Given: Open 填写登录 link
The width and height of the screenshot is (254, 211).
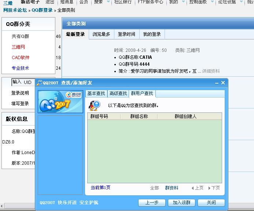Looking at the screenshot, I should 20,104.
